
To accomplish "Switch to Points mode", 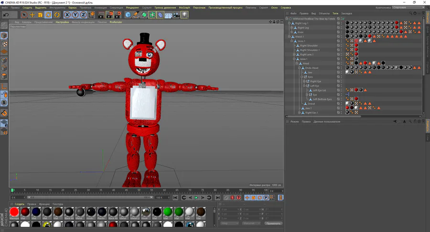I will (x=4, y=60).
